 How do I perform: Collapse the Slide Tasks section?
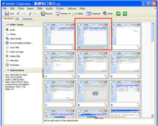[8, 25]
